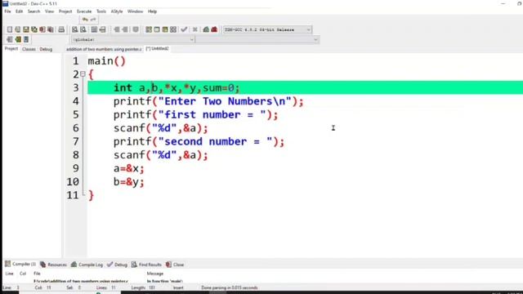Open the AStyle menu

tap(117, 11)
